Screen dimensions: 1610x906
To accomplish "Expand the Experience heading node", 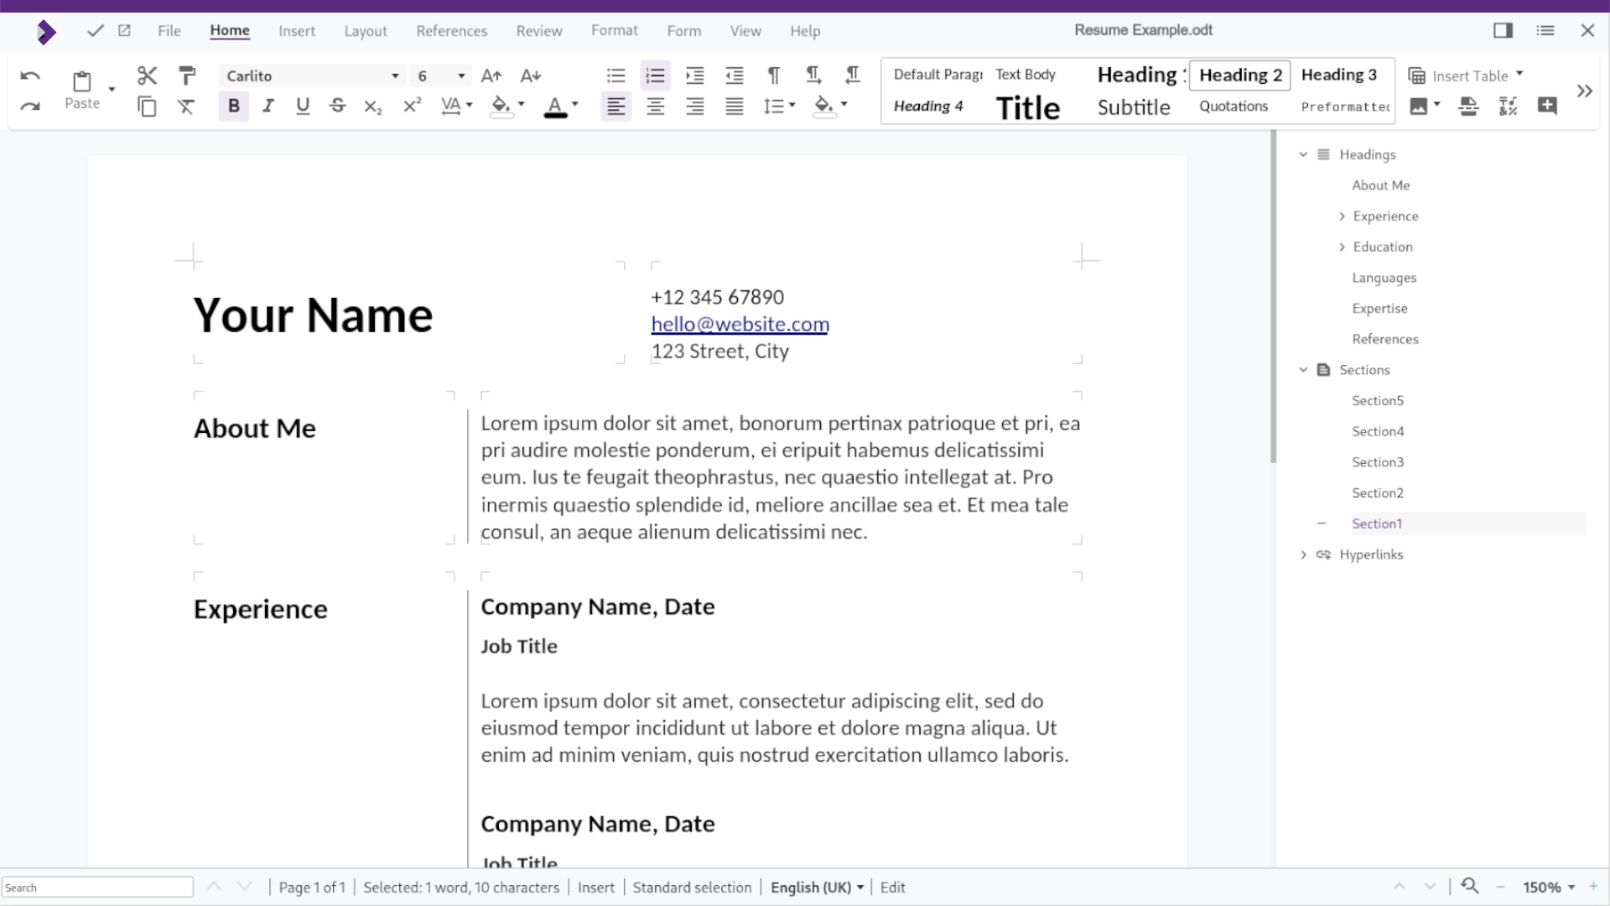I will (1342, 216).
